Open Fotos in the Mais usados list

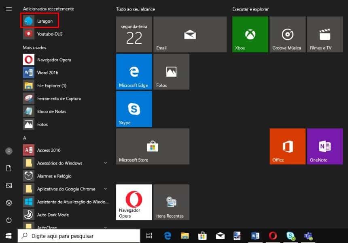pyautogui.click(x=66, y=124)
